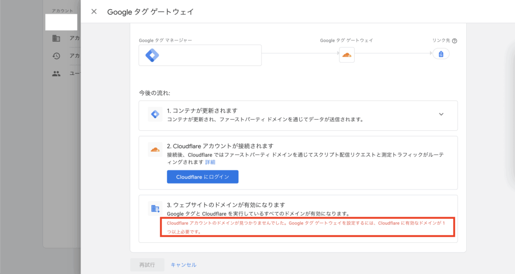This screenshot has width=515, height=274.
Task: Open the user management people icon
Action: (x=56, y=73)
